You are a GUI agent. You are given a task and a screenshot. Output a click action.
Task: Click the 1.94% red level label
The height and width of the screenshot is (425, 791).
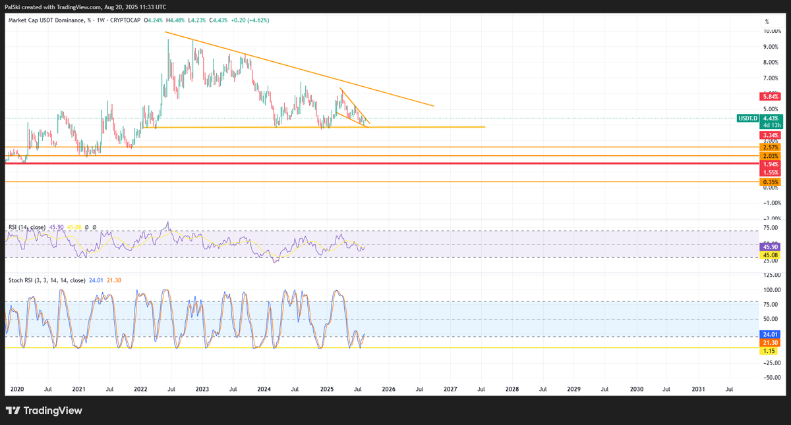click(x=770, y=164)
